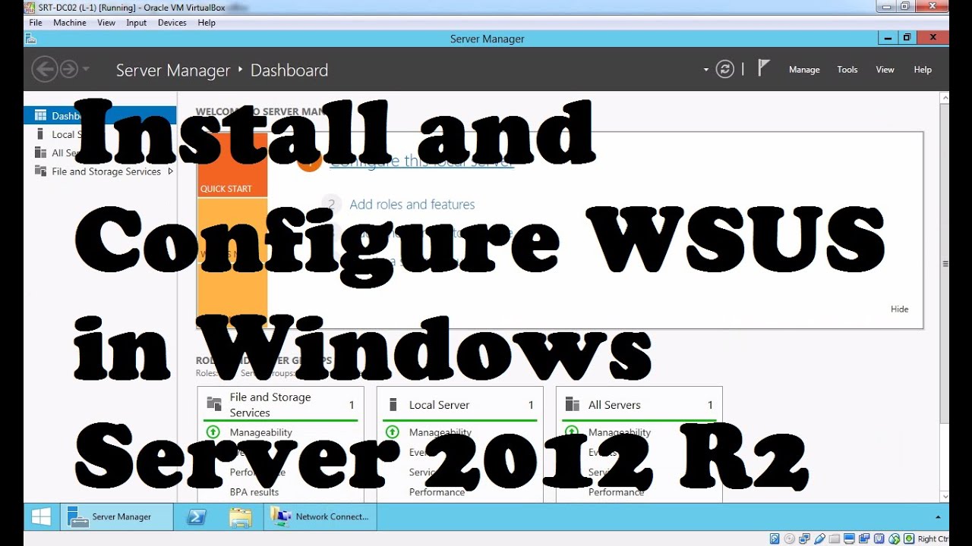Click server count 1 on All Servers tile
The image size is (972, 546).
[710, 405]
